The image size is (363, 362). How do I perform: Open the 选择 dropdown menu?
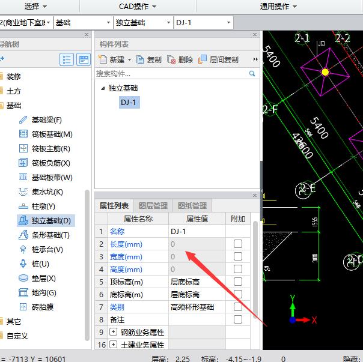click(35, 6)
